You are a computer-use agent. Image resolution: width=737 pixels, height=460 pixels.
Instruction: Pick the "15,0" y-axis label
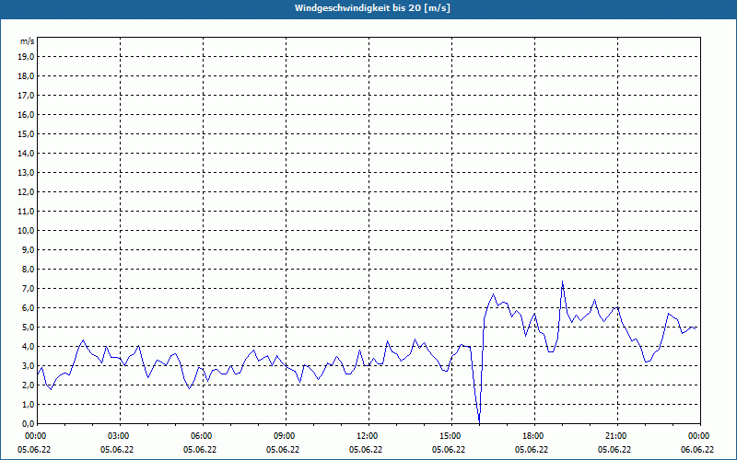tap(27, 133)
